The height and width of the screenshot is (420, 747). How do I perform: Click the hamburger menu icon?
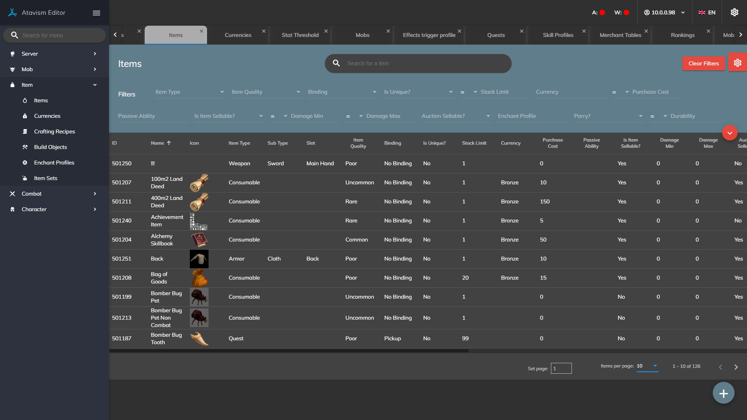(x=96, y=13)
